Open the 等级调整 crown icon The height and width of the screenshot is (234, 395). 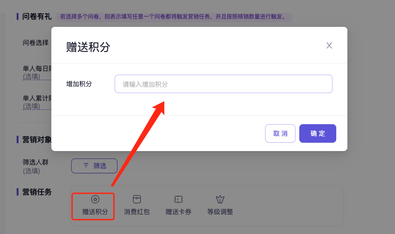tap(220, 199)
